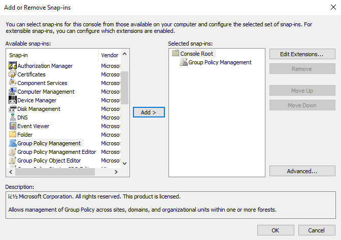The height and width of the screenshot is (240, 341).
Task: Click the Authorization Manager snap-in icon
Action: [x=13, y=65]
